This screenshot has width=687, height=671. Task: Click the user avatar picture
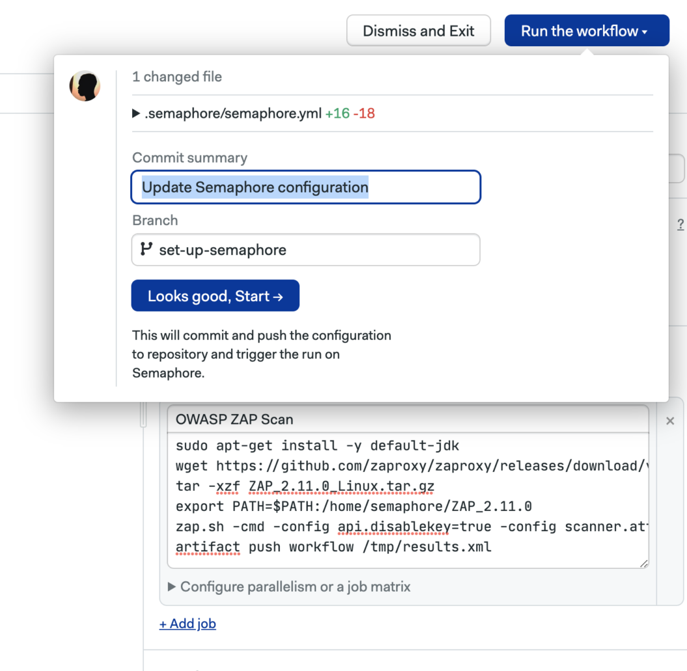[x=85, y=86]
